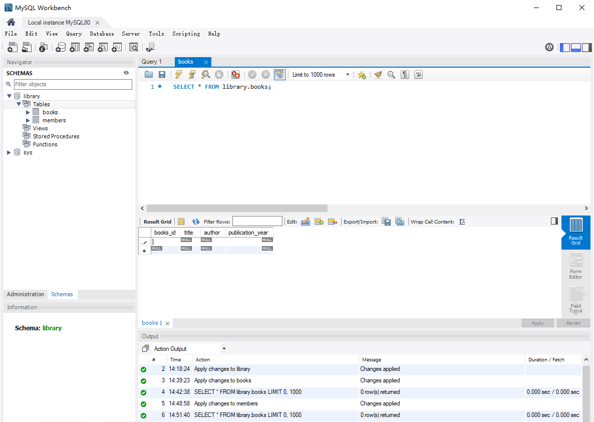
Task: Click the home tab icon
Action: [11, 22]
